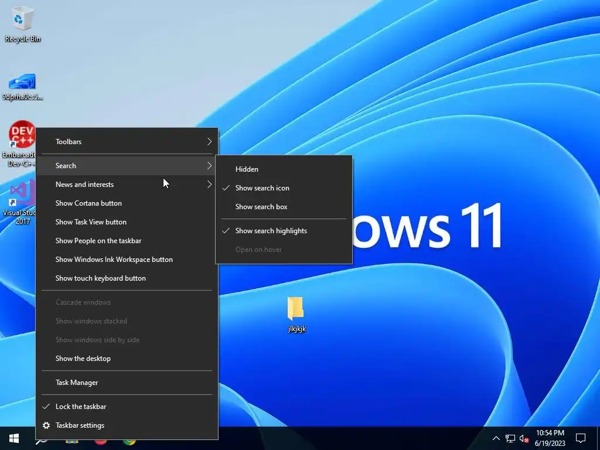Toggle Show Cortana button
600x450 pixels.
click(x=127, y=203)
